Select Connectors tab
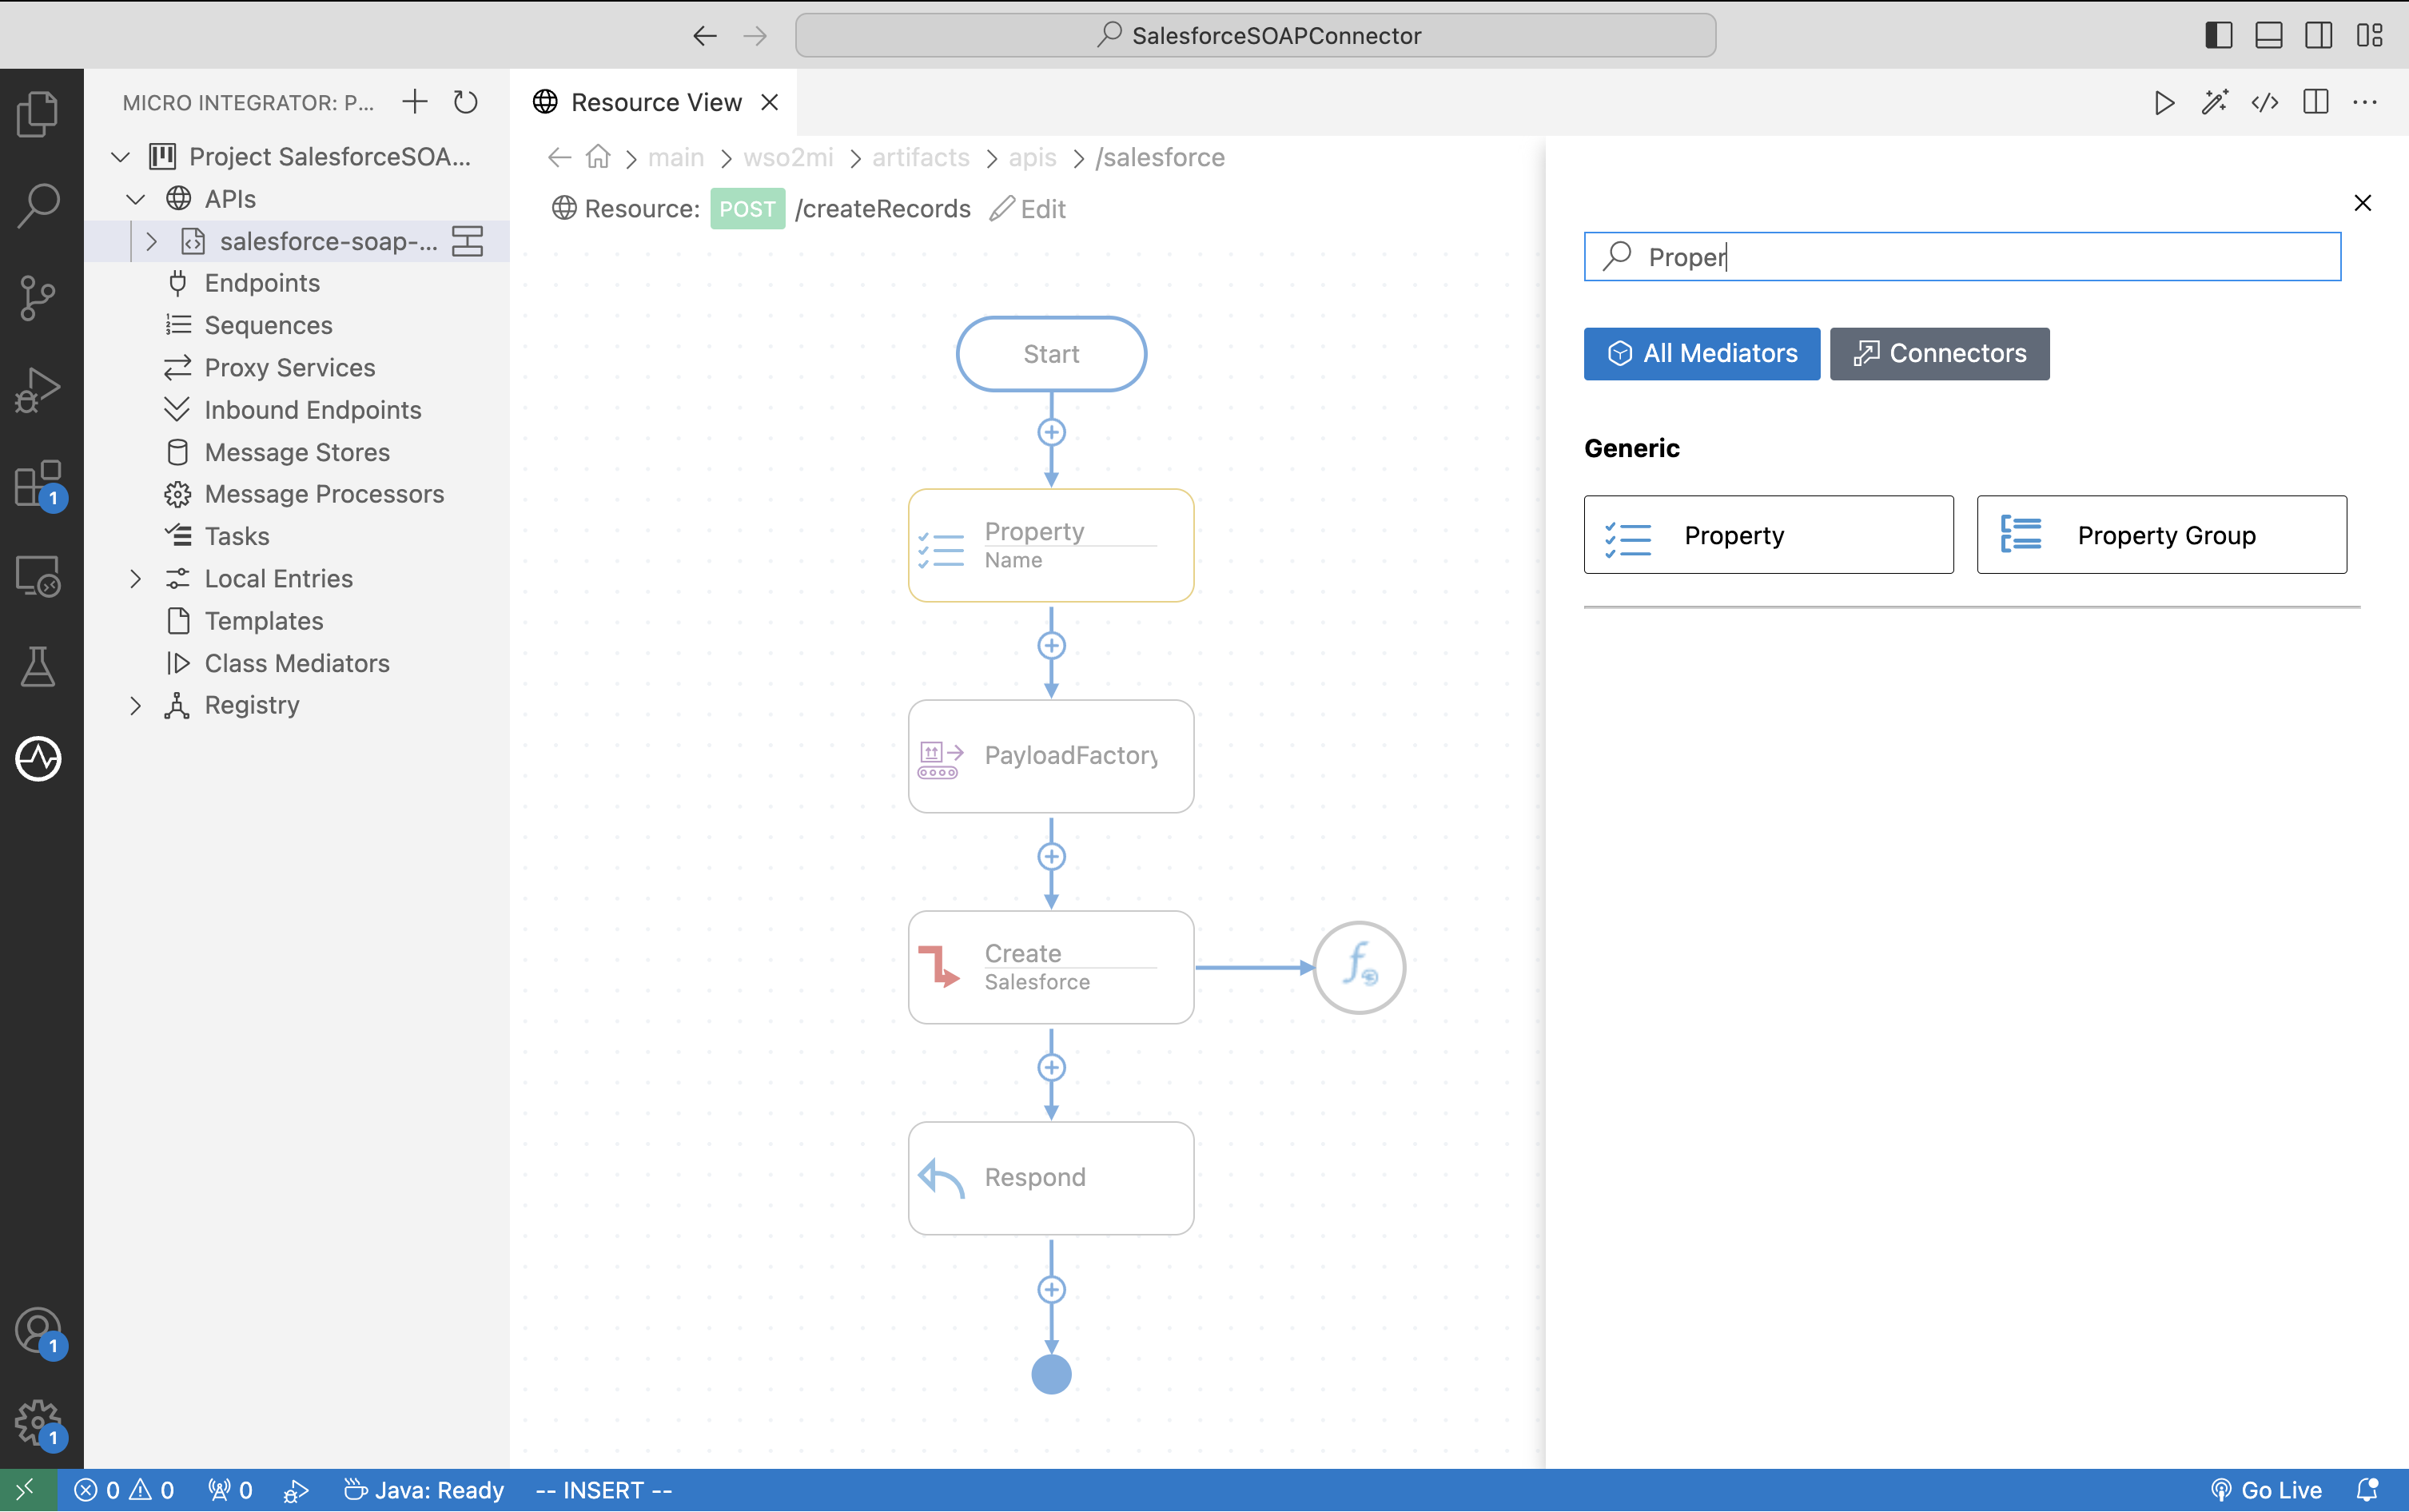 click(1939, 353)
